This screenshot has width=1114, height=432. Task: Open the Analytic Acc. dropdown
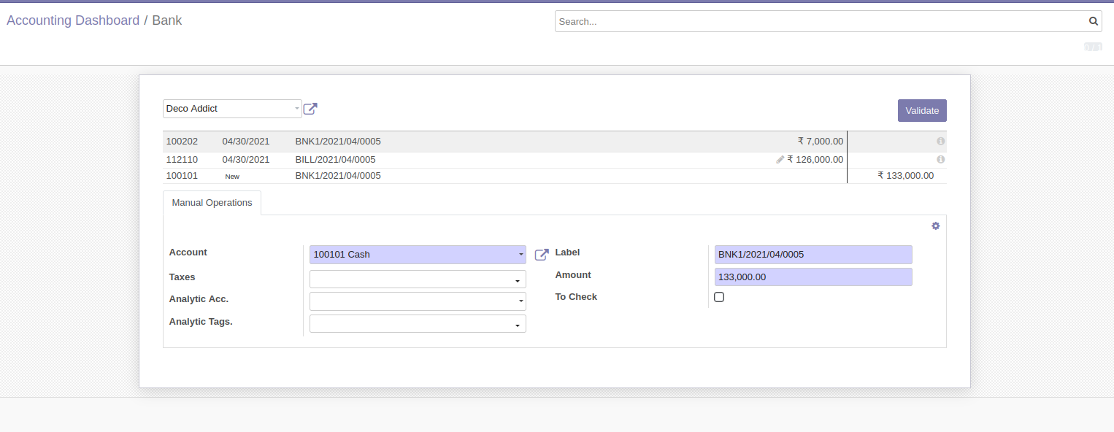pyautogui.click(x=520, y=301)
